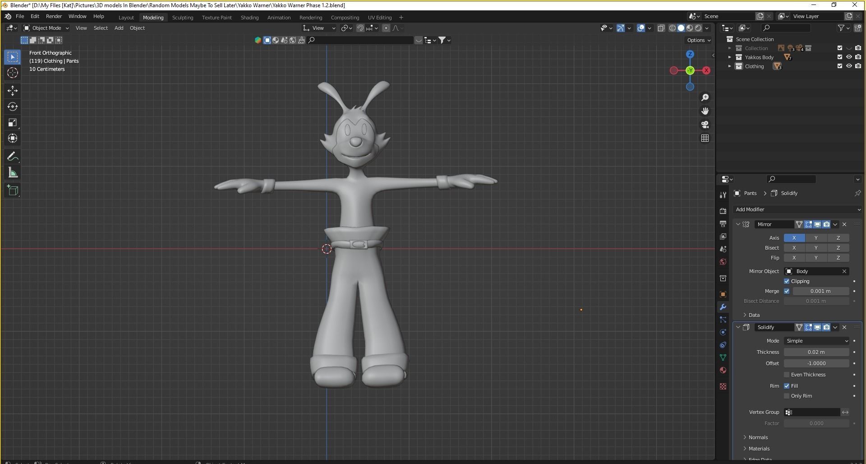Hide Yakkos Body collection in viewport
This screenshot has width=866, height=464.
(849, 57)
